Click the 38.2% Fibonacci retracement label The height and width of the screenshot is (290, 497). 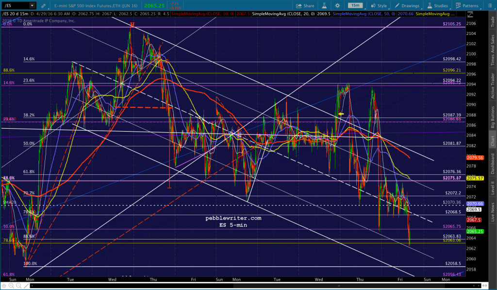pos(29,115)
